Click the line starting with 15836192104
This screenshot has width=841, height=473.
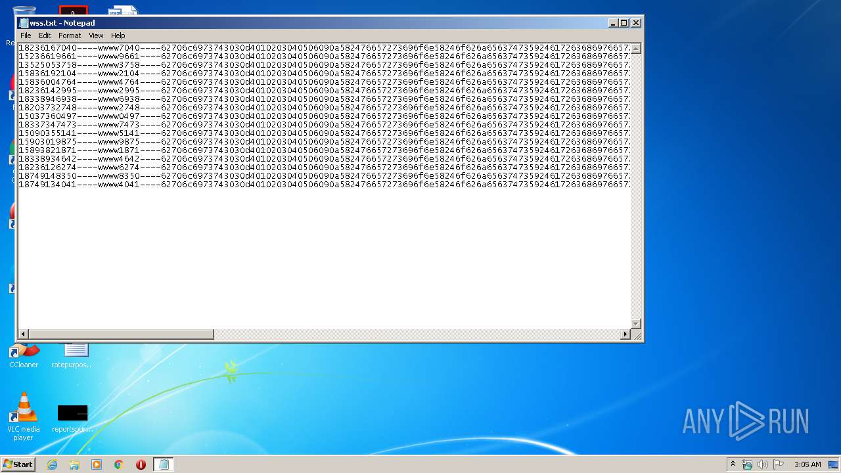pos(324,74)
